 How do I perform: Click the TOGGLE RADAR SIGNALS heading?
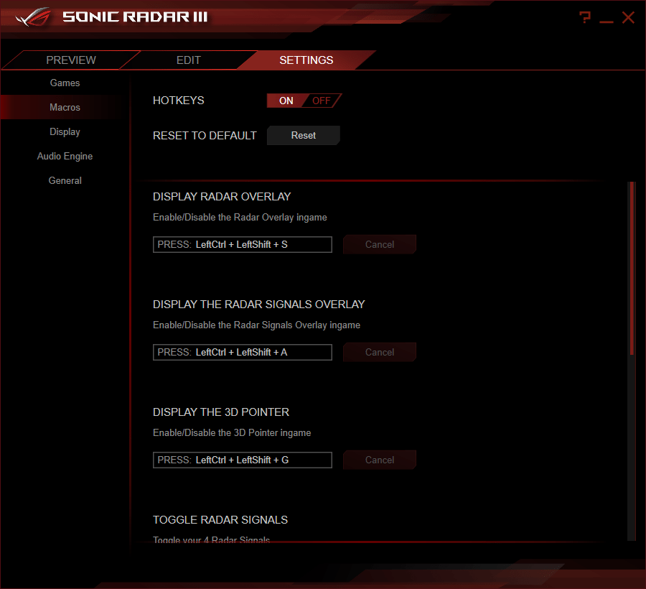(220, 520)
